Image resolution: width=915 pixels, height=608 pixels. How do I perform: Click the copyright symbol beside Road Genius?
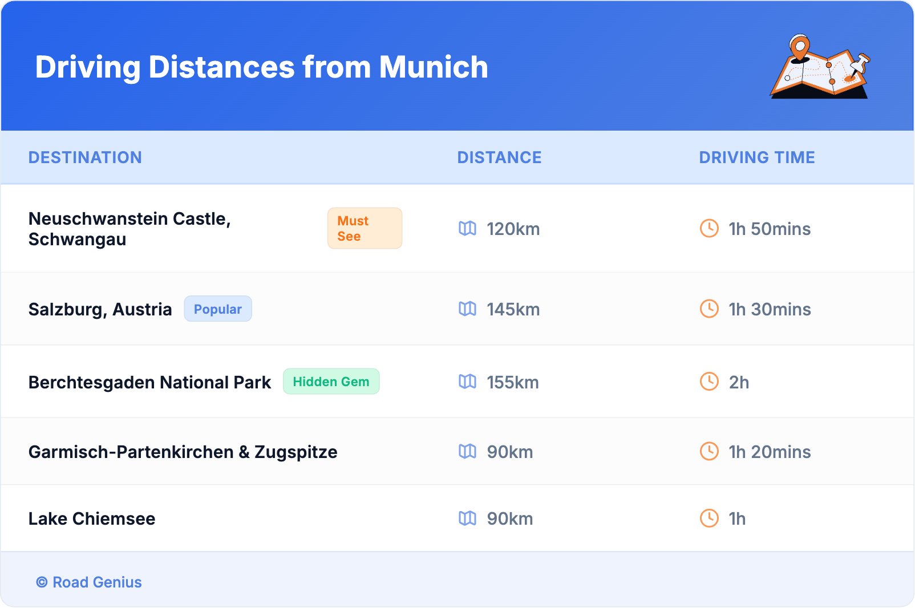[41, 582]
